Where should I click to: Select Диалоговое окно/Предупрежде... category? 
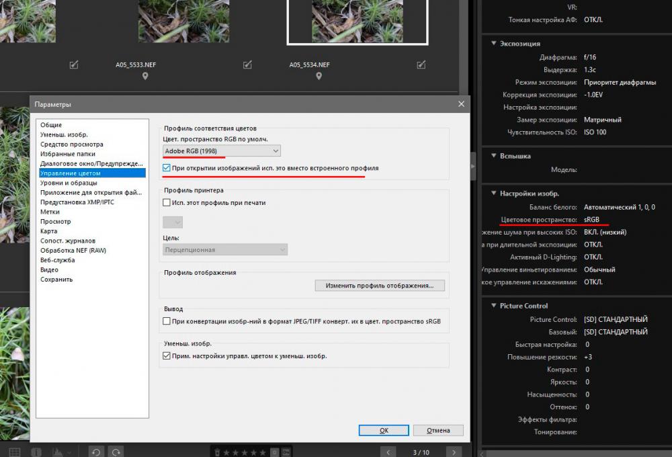92,163
